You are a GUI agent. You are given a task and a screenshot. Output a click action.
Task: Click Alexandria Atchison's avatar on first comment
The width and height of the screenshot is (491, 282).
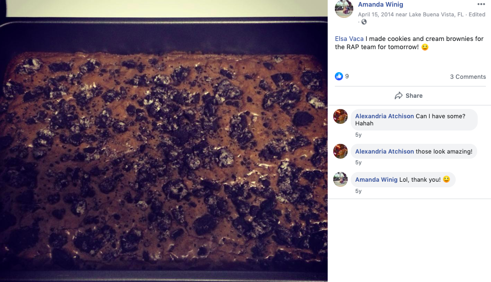340,116
